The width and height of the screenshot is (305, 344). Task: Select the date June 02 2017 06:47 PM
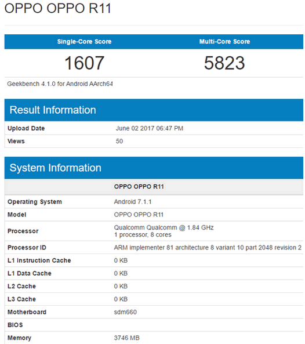click(150, 128)
